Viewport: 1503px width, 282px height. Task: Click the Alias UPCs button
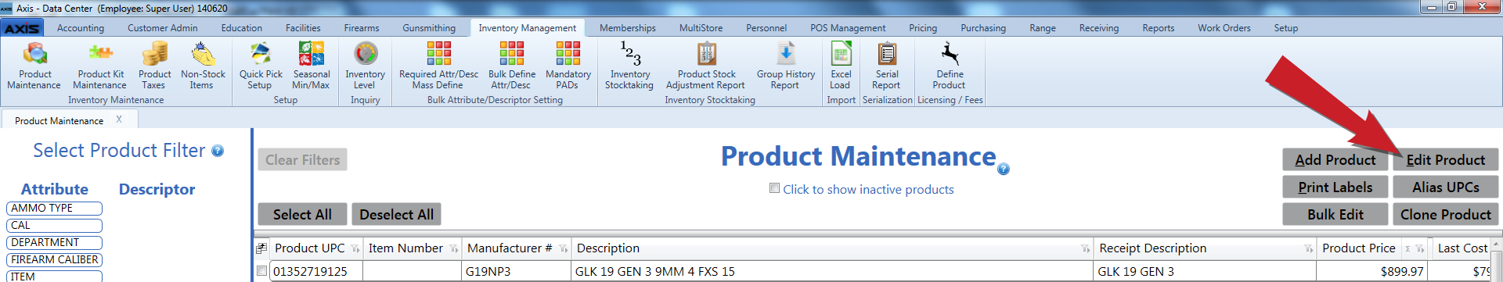pos(1445,187)
